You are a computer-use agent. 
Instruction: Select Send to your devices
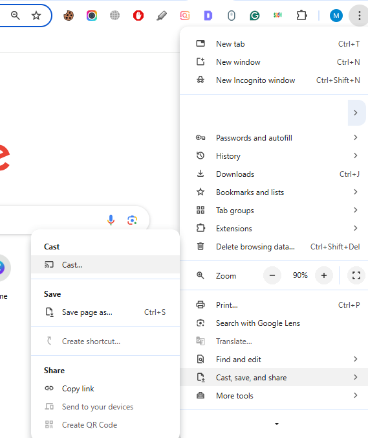click(105, 407)
